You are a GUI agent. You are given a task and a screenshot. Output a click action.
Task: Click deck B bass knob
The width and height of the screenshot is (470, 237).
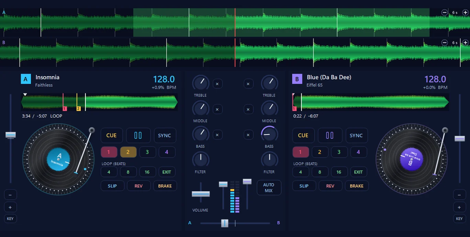[x=269, y=134]
